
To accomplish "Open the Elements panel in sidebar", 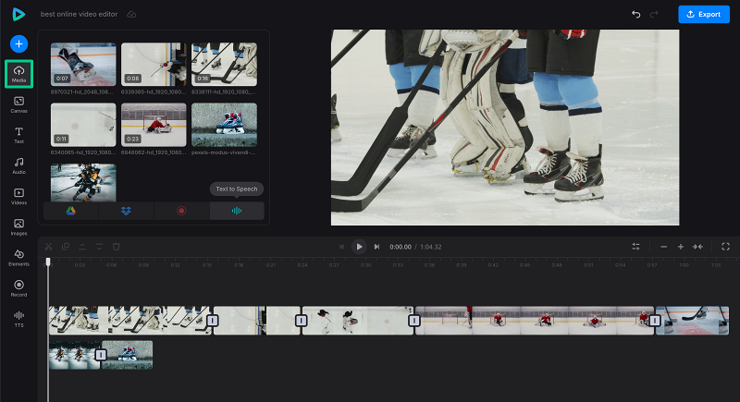I will click(18, 258).
